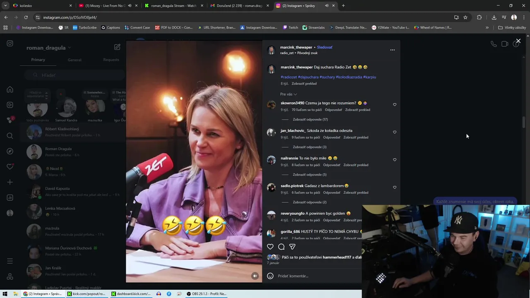Open the browser extensions puzzle icon

click(x=479, y=17)
